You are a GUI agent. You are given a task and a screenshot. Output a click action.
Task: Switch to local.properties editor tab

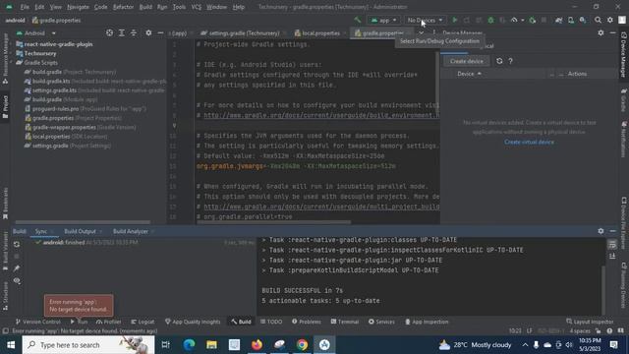pos(320,32)
